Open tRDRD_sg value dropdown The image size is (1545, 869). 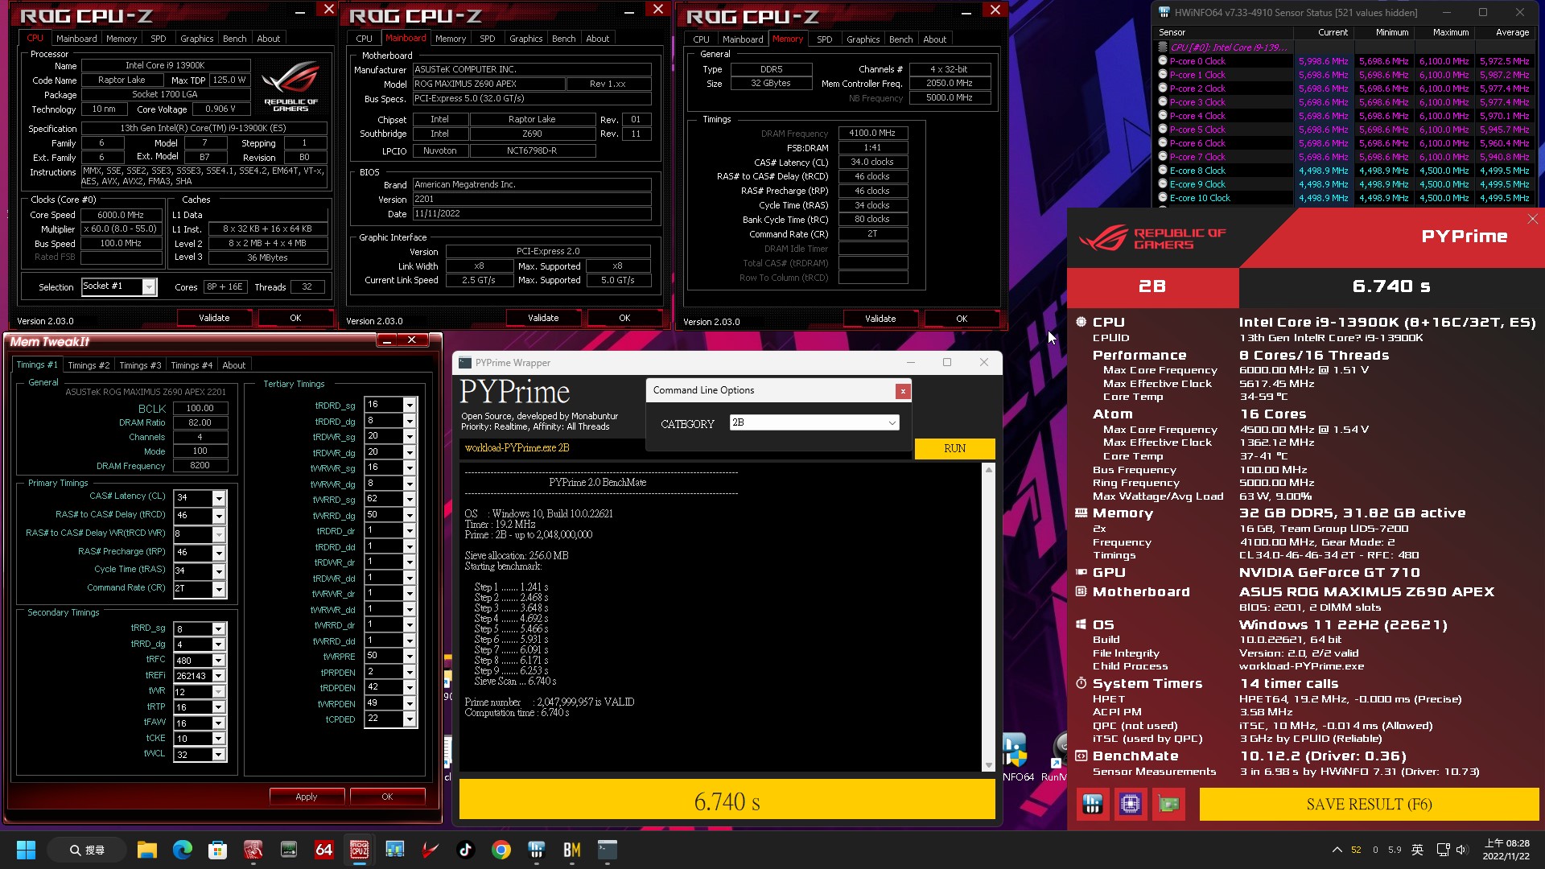[x=410, y=405]
